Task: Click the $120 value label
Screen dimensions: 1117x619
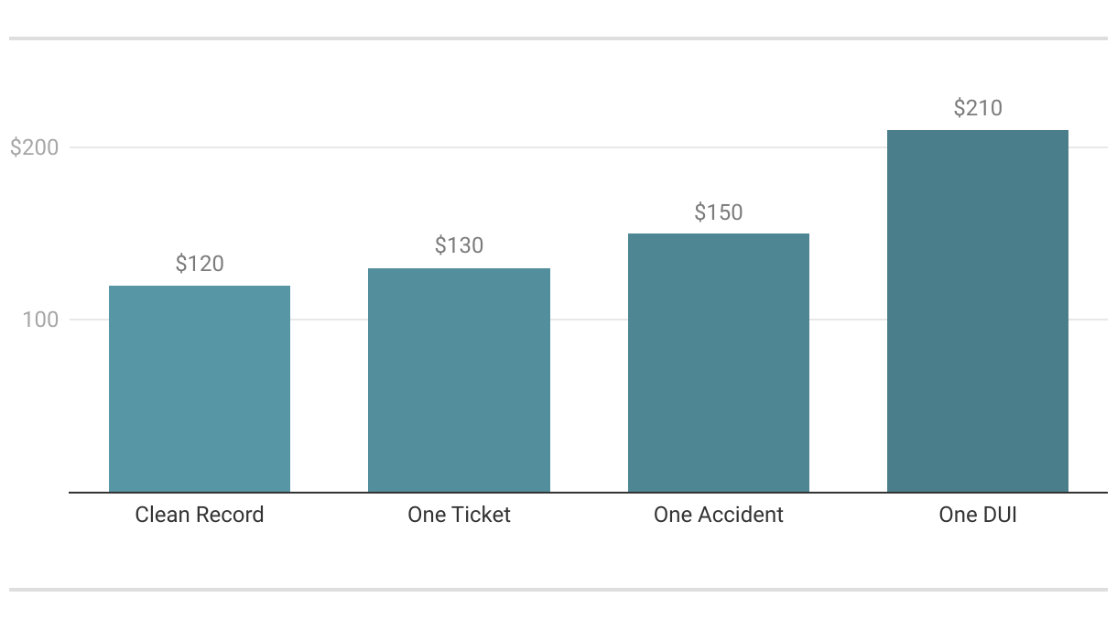Action: [200, 264]
